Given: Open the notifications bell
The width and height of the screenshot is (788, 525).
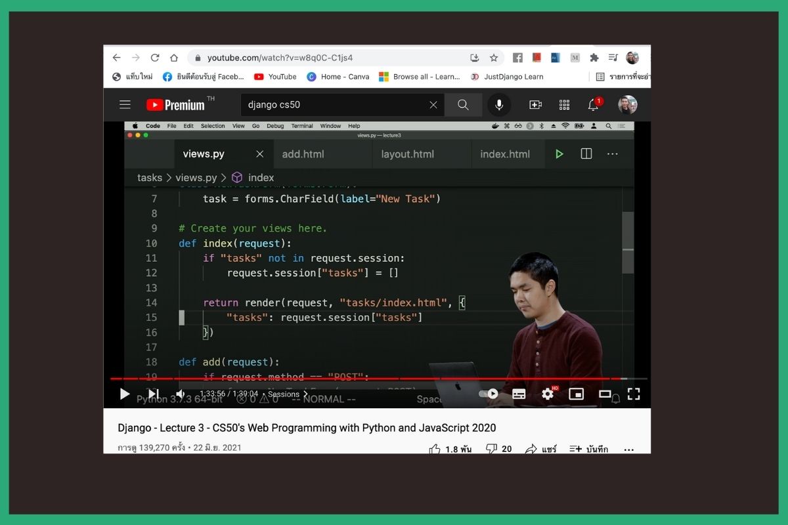Looking at the screenshot, I should click(x=593, y=104).
